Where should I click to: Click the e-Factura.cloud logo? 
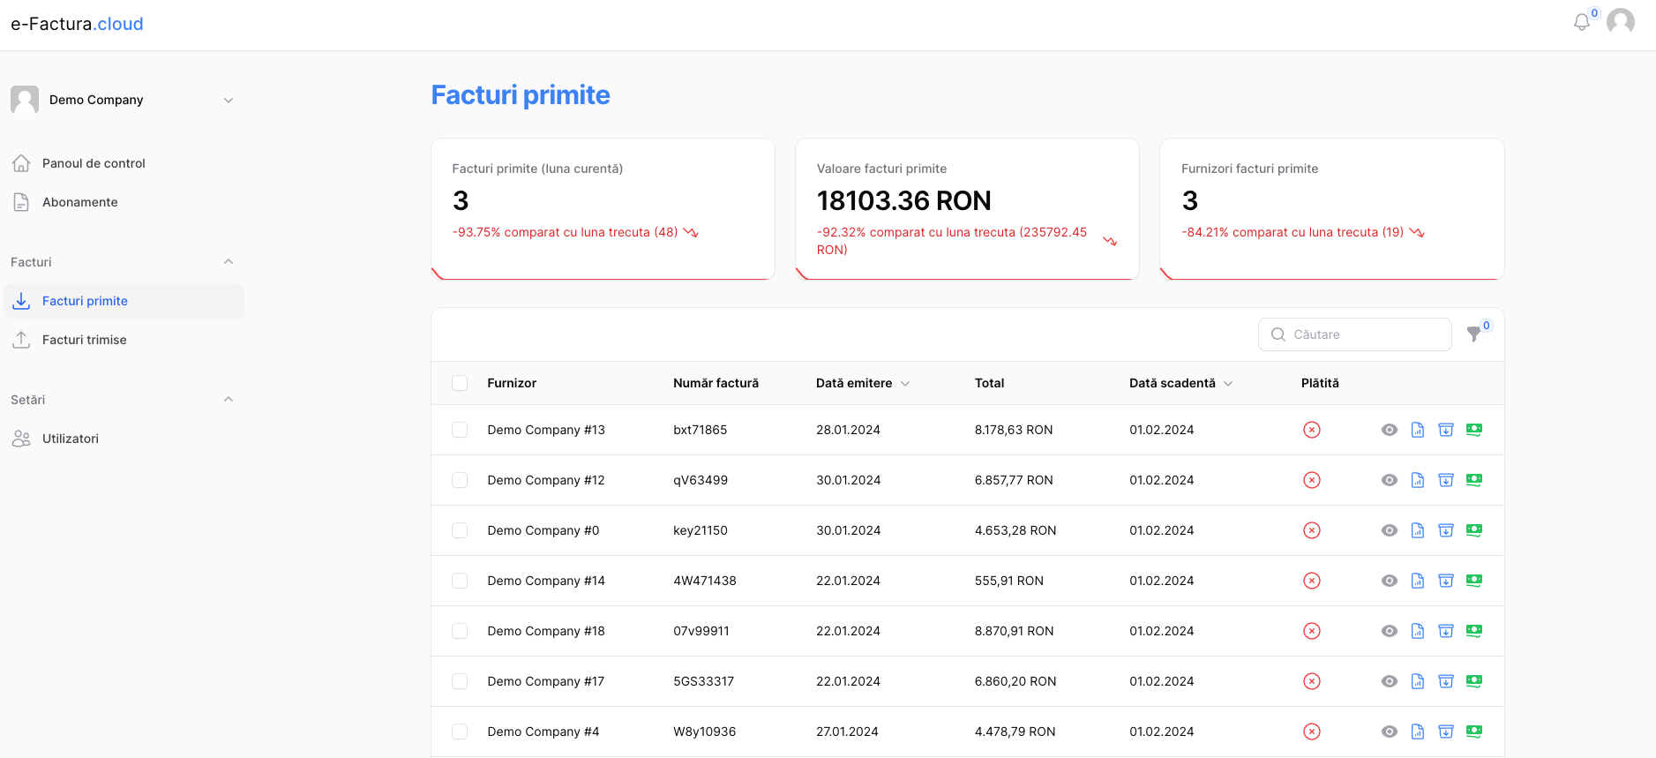click(77, 24)
